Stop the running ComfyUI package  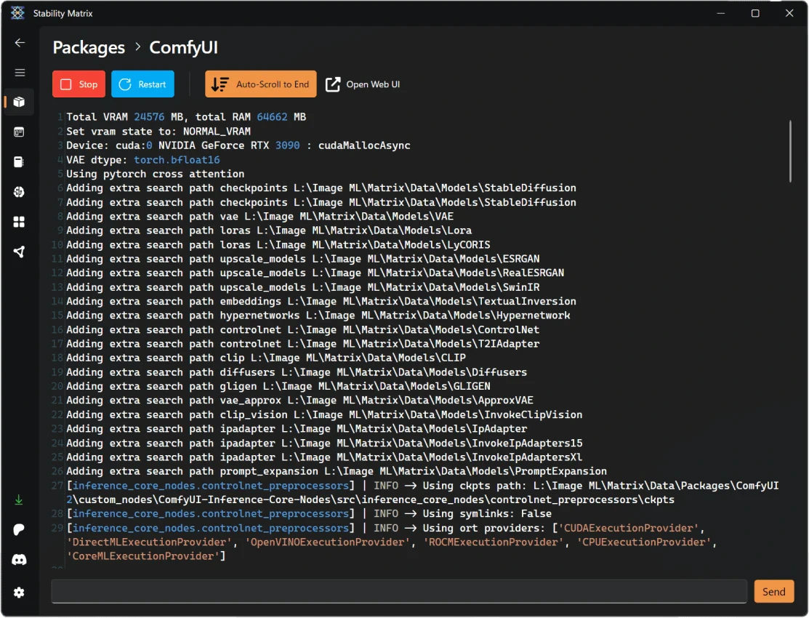pos(79,84)
